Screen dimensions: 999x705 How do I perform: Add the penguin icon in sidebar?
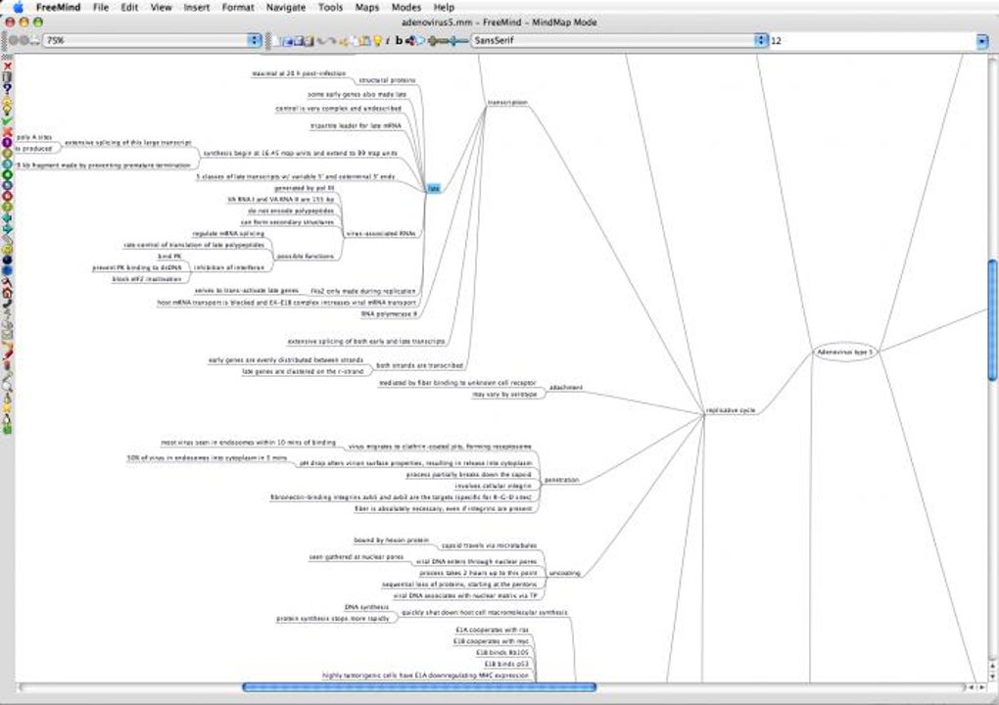click(x=7, y=418)
